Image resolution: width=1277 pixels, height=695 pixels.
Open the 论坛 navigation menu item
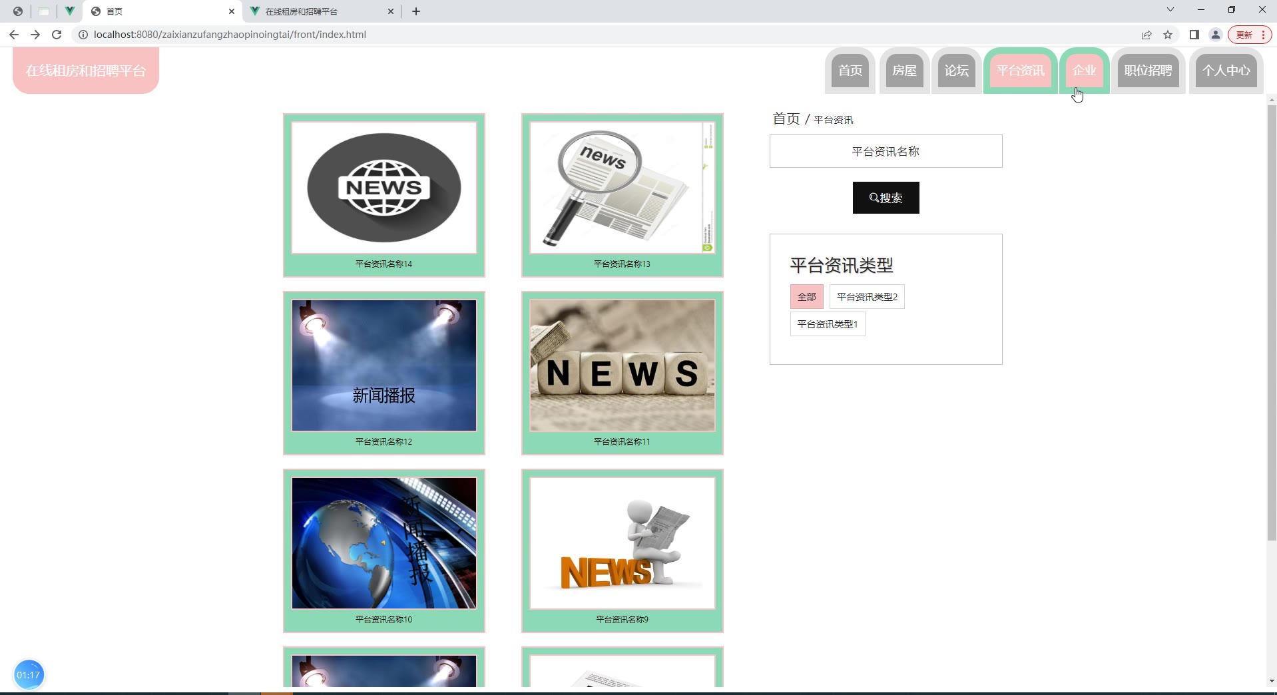[957, 71]
